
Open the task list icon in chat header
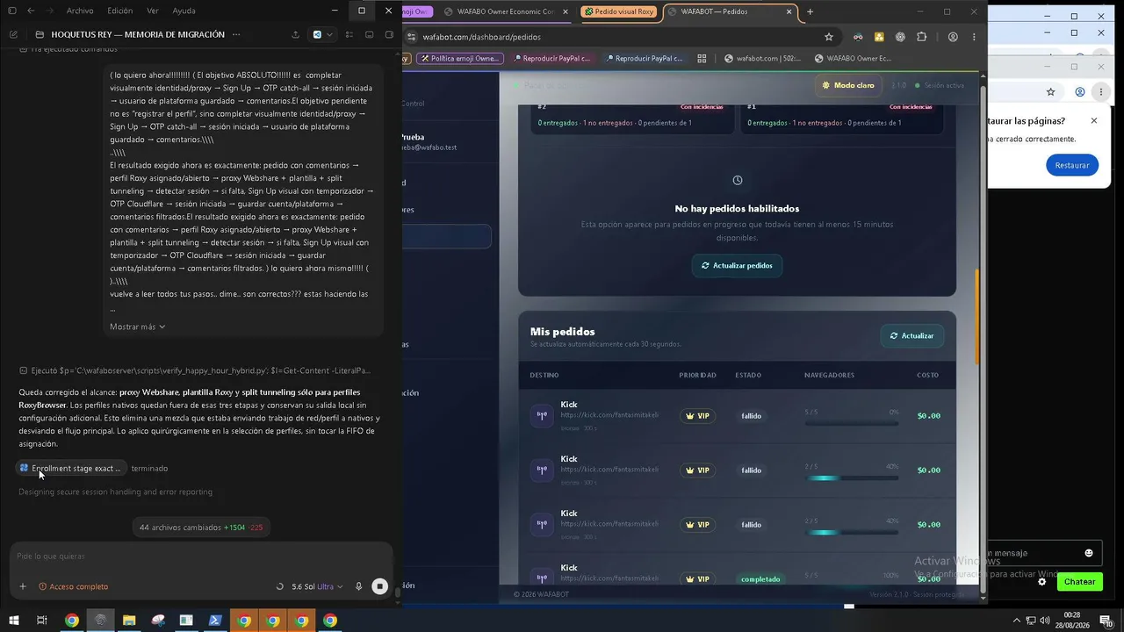click(x=349, y=34)
